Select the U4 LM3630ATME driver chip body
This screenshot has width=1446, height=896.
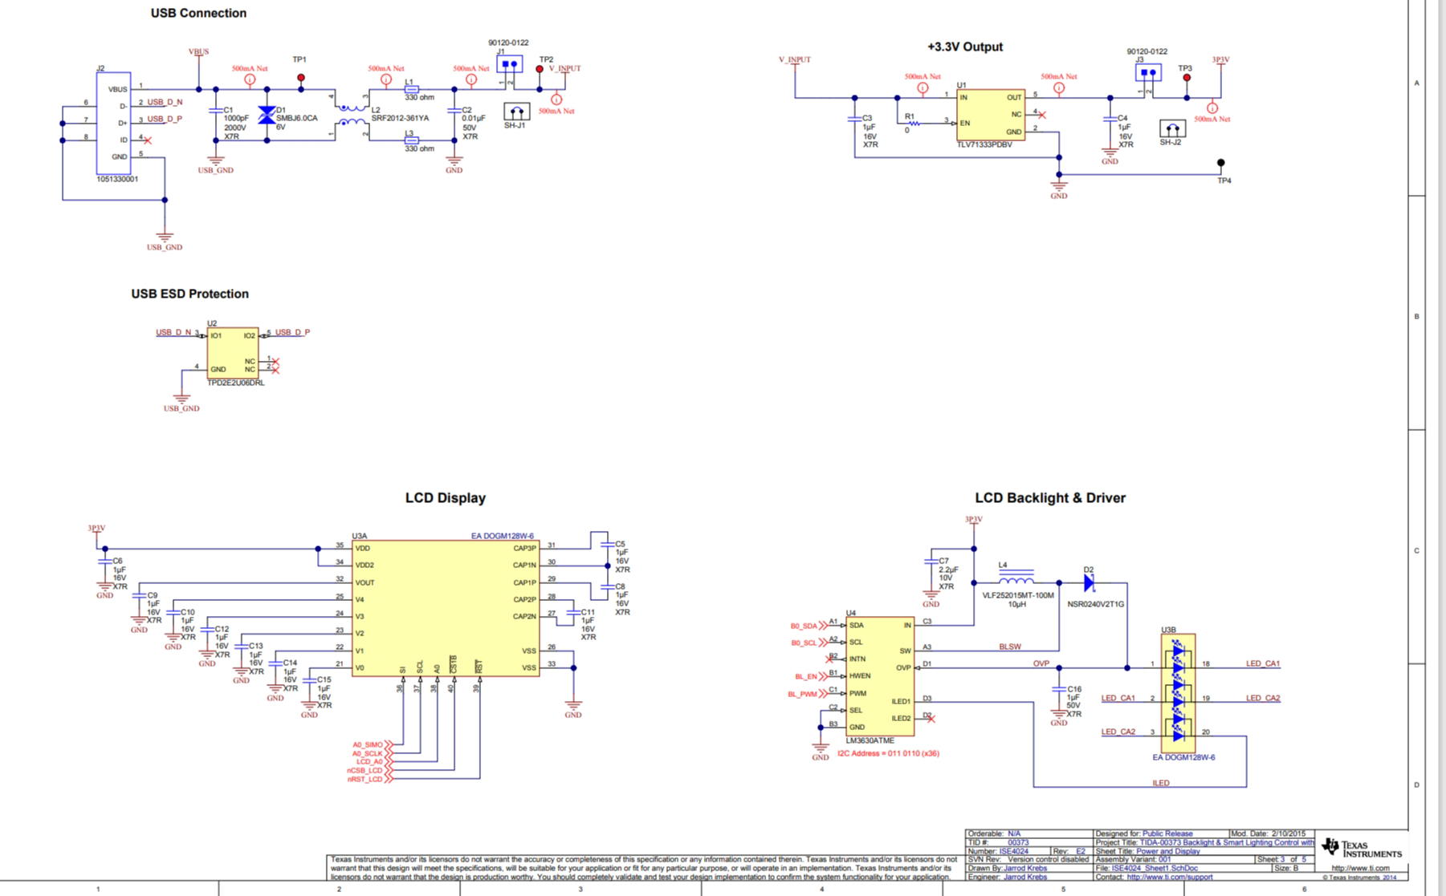click(x=879, y=675)
